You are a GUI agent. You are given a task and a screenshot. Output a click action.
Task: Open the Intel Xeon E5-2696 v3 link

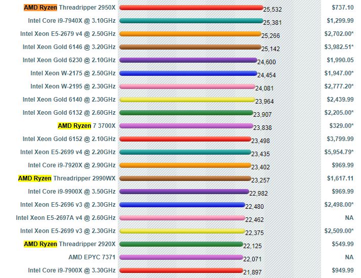point(68,205)
